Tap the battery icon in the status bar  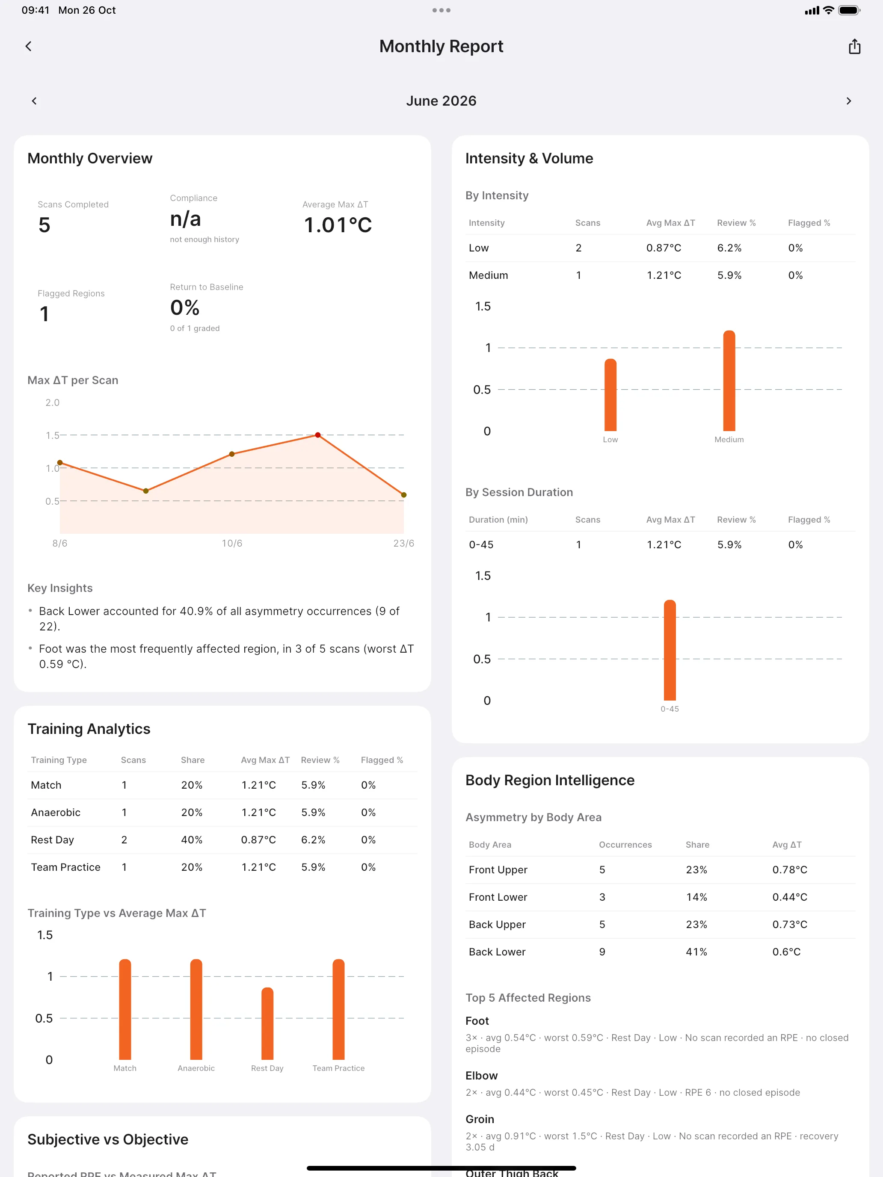tap(849, 10)
